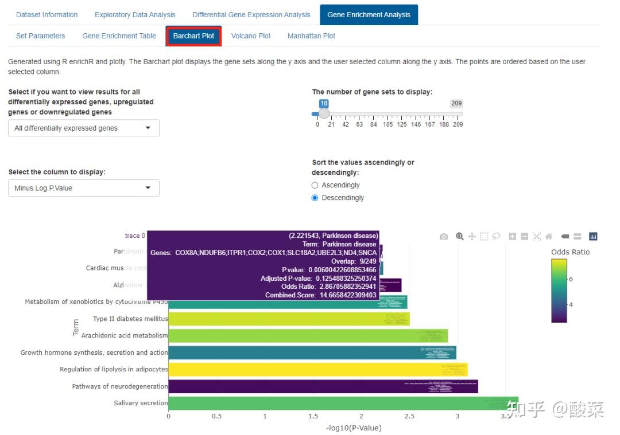
Task: Choose the Lasso Select tool
Action: [x=496, y=236]
